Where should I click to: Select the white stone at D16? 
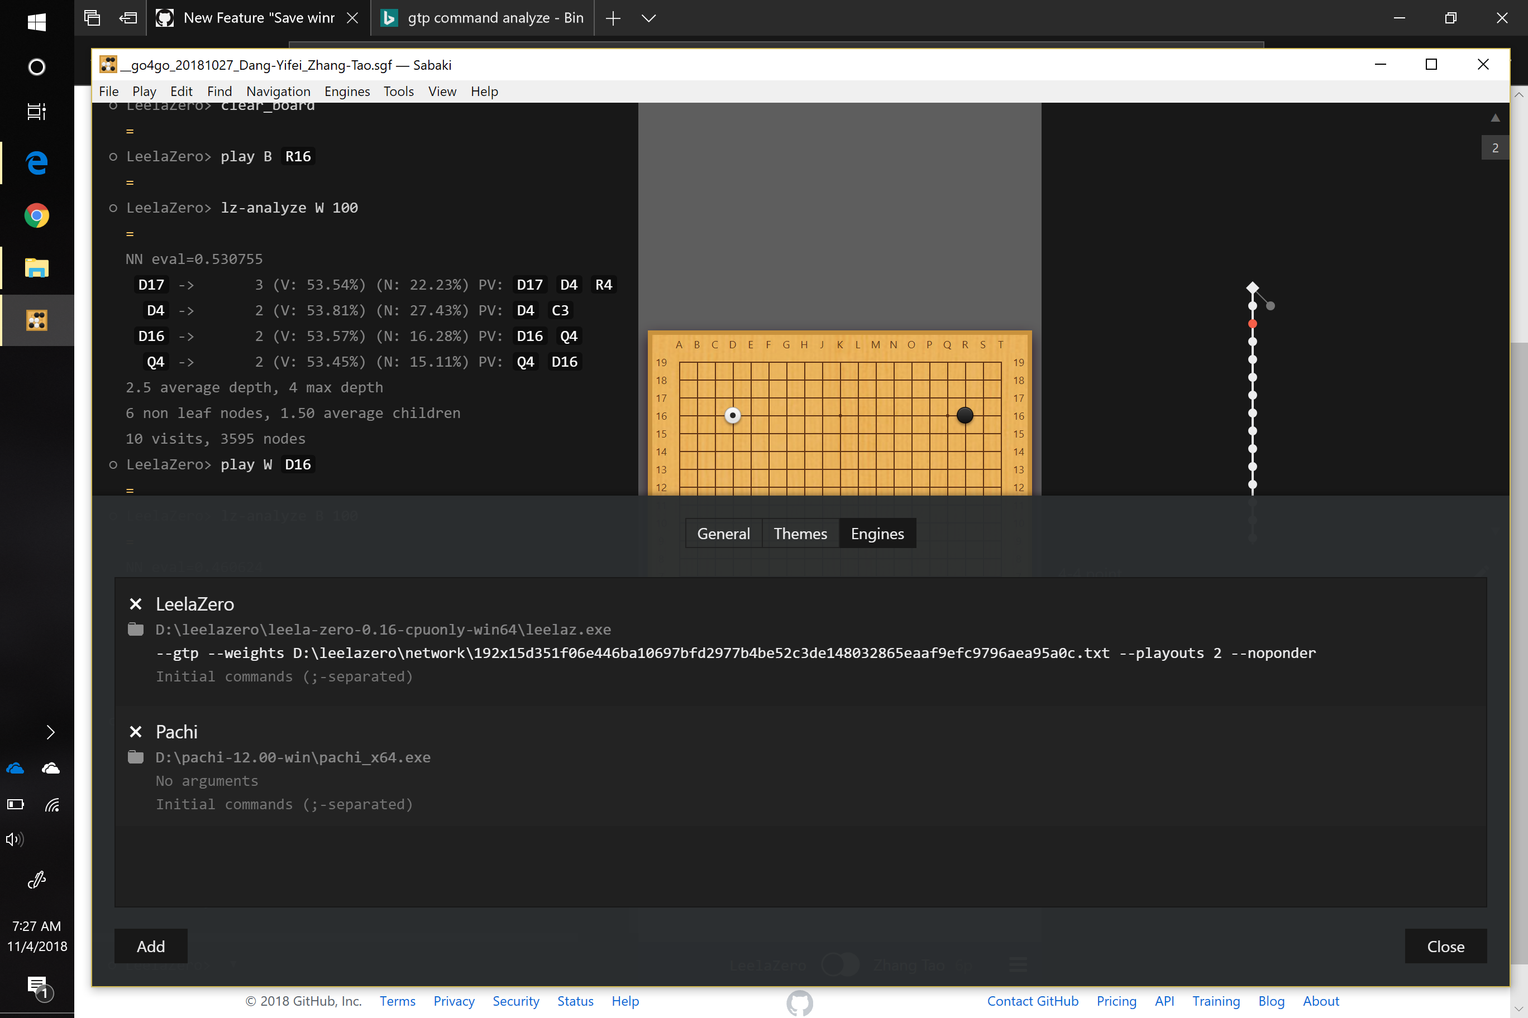tap(733, 415)
